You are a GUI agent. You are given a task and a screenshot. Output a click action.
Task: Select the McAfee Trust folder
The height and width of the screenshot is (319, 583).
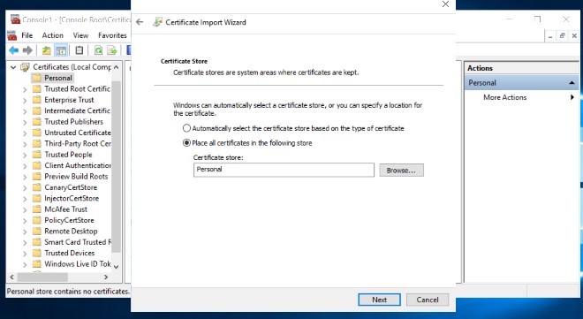pos(66,209)
